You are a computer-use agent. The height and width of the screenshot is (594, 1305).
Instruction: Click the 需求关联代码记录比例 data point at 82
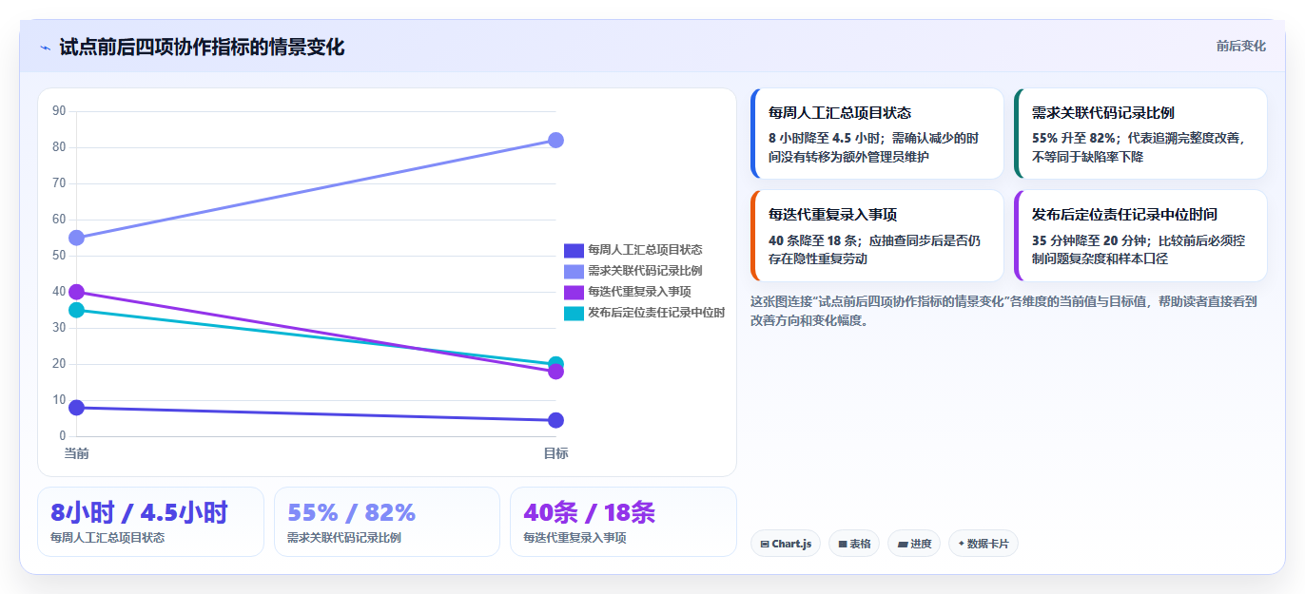pyautogui.click(x=556, y=141)
